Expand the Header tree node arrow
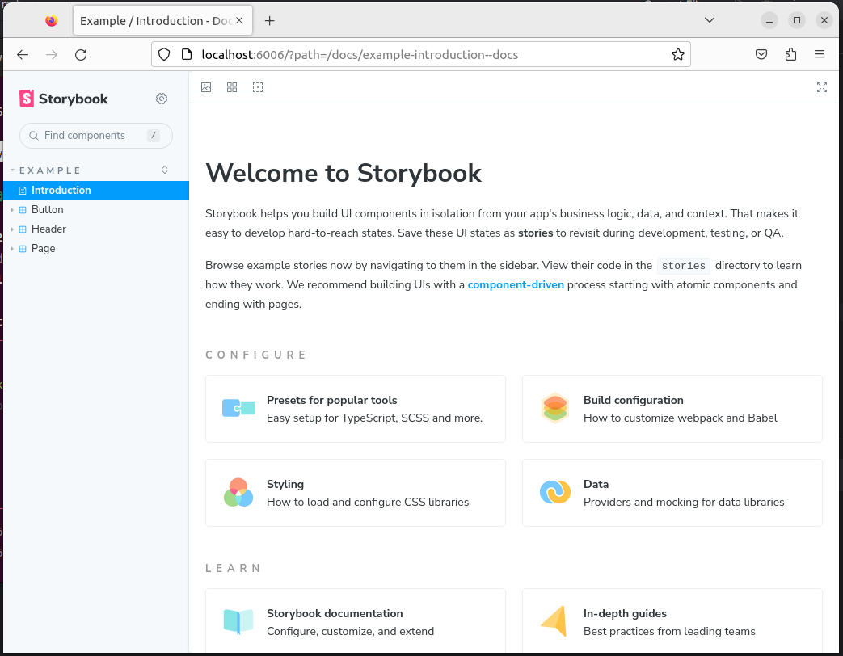The image size is (843, 656). (12, 229)
